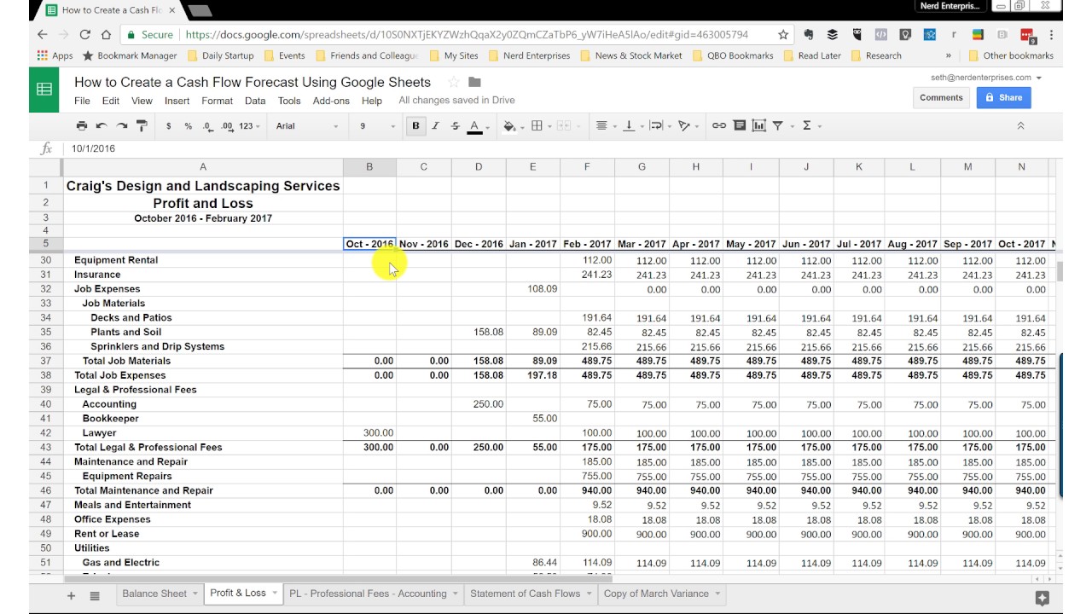1092x614 pixels.
Task: Open the text color picker
Action: coord(476,125)
